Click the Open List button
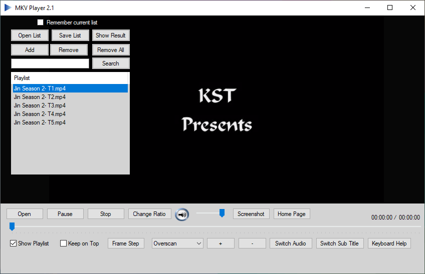Viewport: 425px width, 274px height. tap(30, 35)
